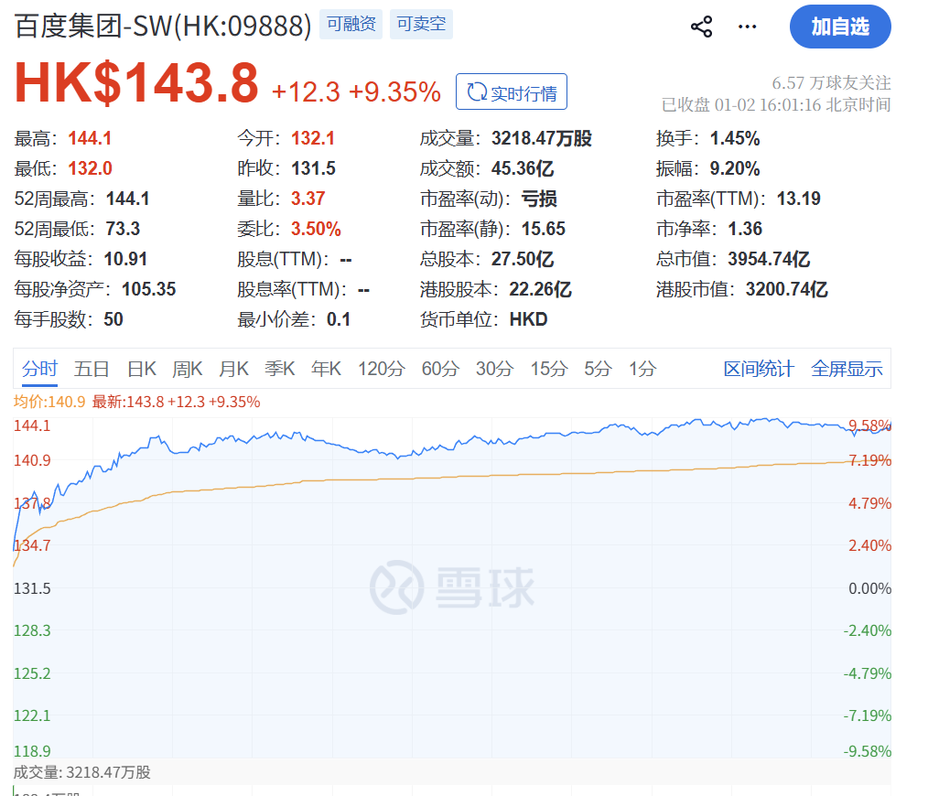Open the three-dot more options menu
The height and width of the screenshot is (796, 928).
click(748, 27)
